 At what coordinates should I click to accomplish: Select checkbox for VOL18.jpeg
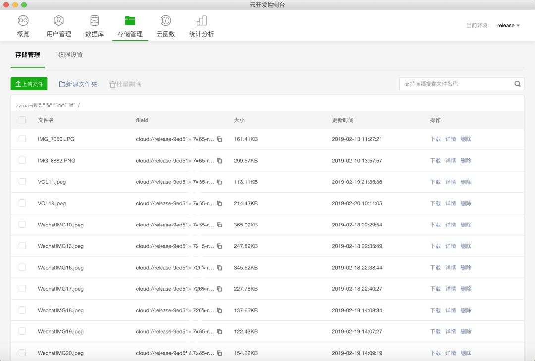[x=22, y=203]
